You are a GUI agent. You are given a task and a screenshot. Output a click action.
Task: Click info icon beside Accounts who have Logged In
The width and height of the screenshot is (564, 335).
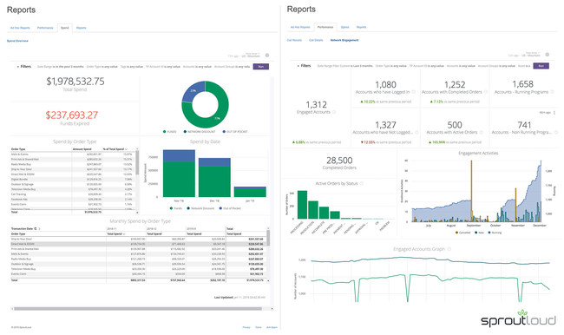pos(413,92)
